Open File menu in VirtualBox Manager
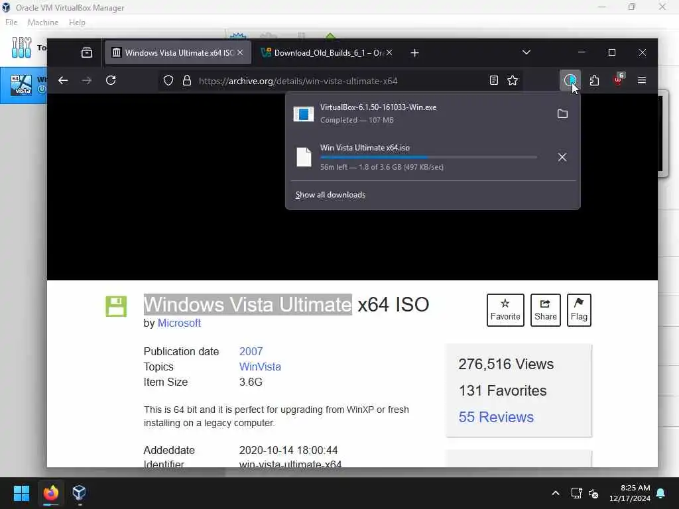Screen dimensions: 679x509 pyautogui.click(x=12, y=23)
